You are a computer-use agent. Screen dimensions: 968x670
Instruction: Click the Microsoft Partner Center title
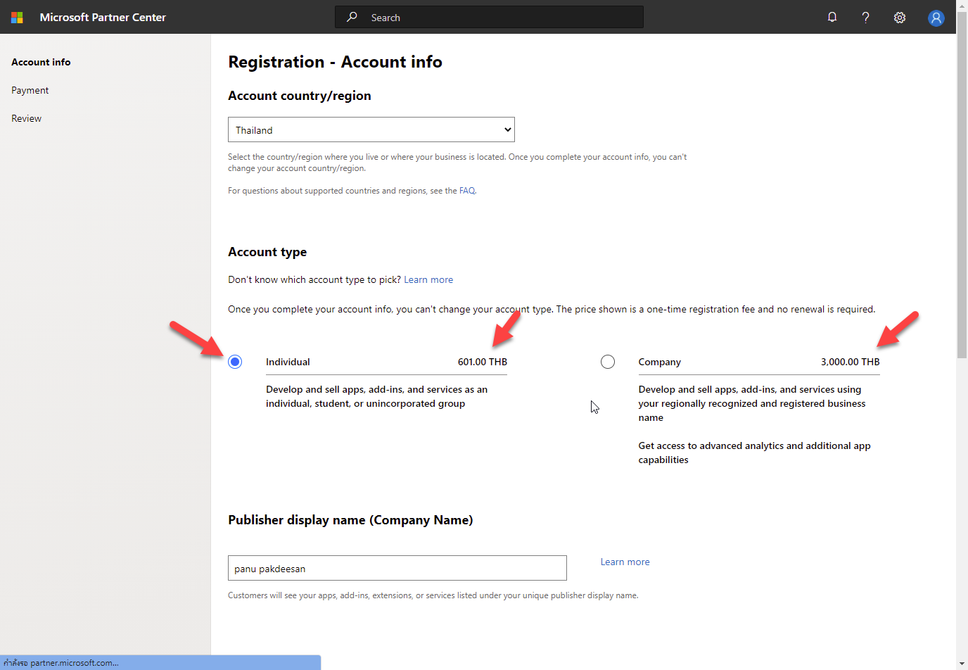(103, 18)
